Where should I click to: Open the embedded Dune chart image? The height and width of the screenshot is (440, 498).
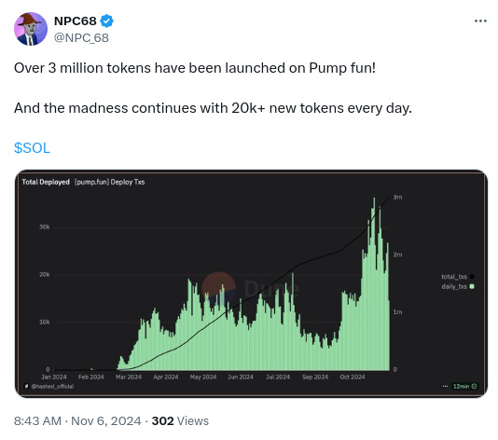point(251,283)
